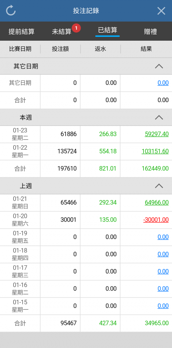Refresh the betting records

pyautogui.click(x=11, y=10)
